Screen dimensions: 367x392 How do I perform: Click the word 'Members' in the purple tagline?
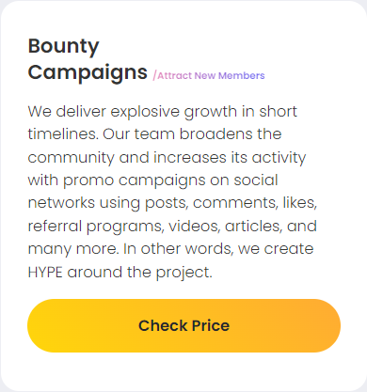[x=242, y=75]
